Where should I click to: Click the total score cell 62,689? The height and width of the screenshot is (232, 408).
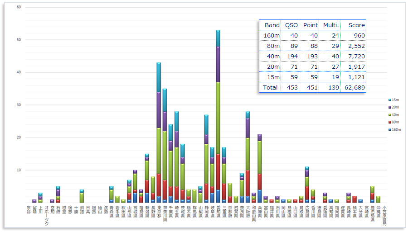pyautogui.click(x=354, y=88)
